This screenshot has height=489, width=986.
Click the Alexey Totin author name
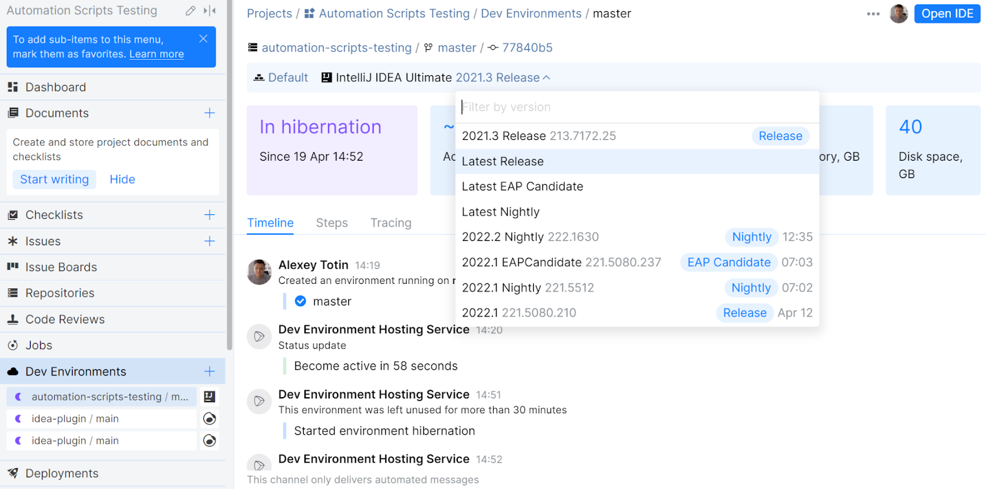[x=313, y=265]
